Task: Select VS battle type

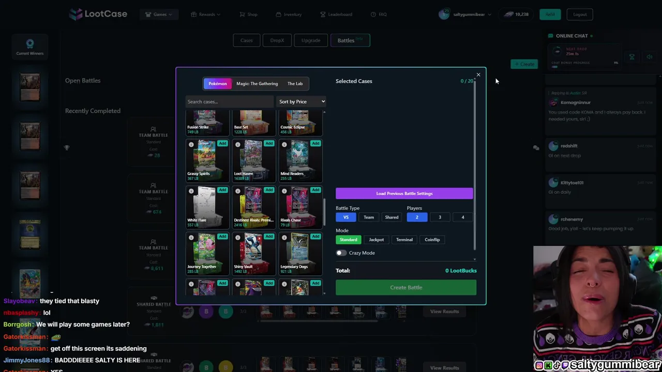Action: [346, 218]
